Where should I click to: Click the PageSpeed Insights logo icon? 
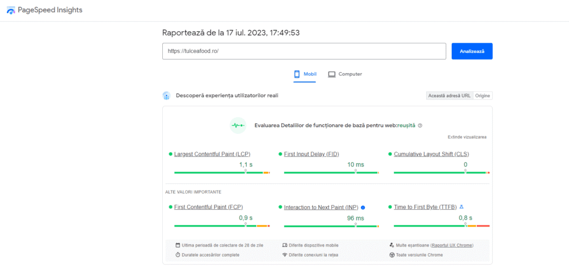coord(11,10)
